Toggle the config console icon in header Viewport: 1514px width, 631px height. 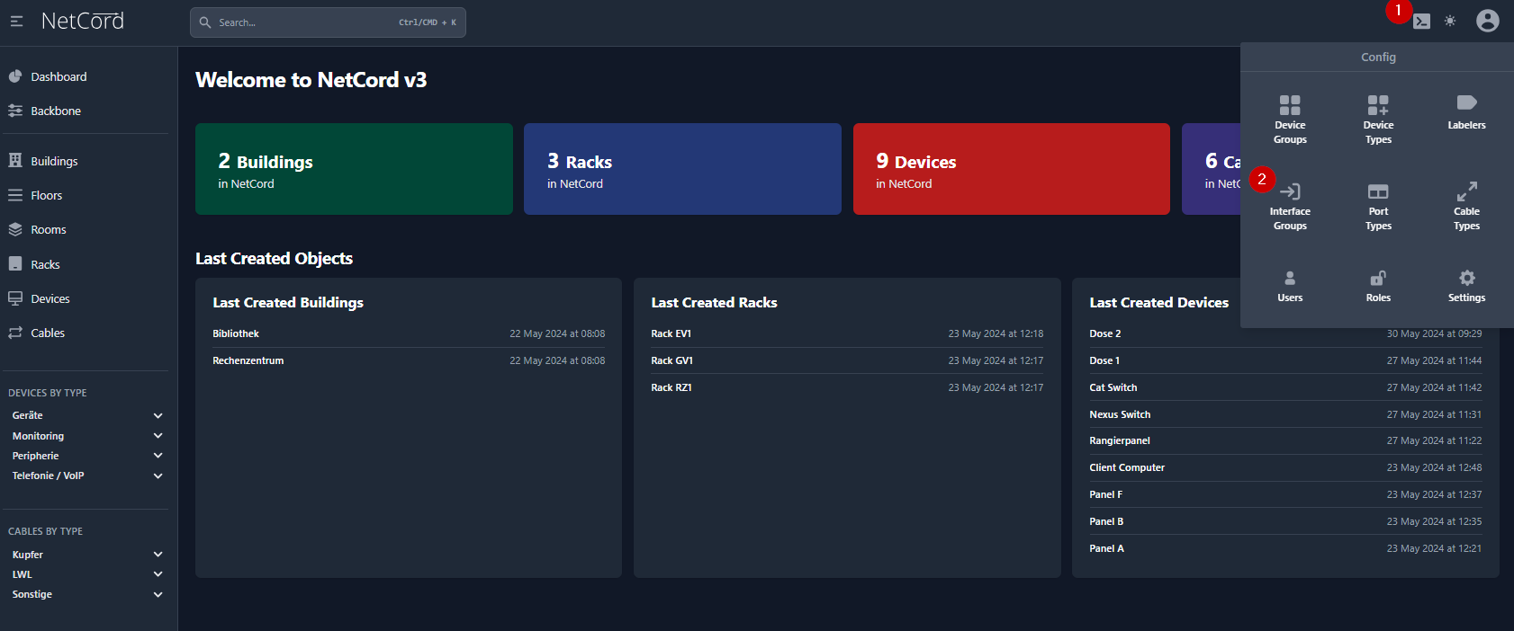(1421, 22)
